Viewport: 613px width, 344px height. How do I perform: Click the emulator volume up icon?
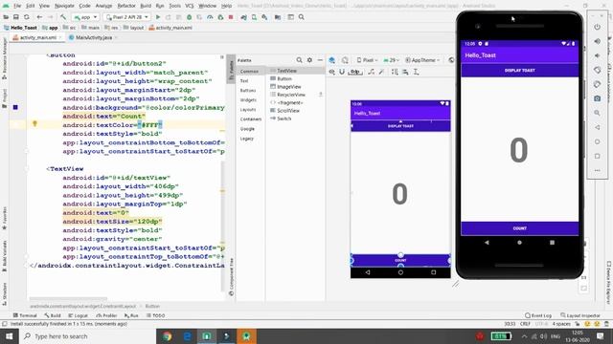[x=597, y=41]
